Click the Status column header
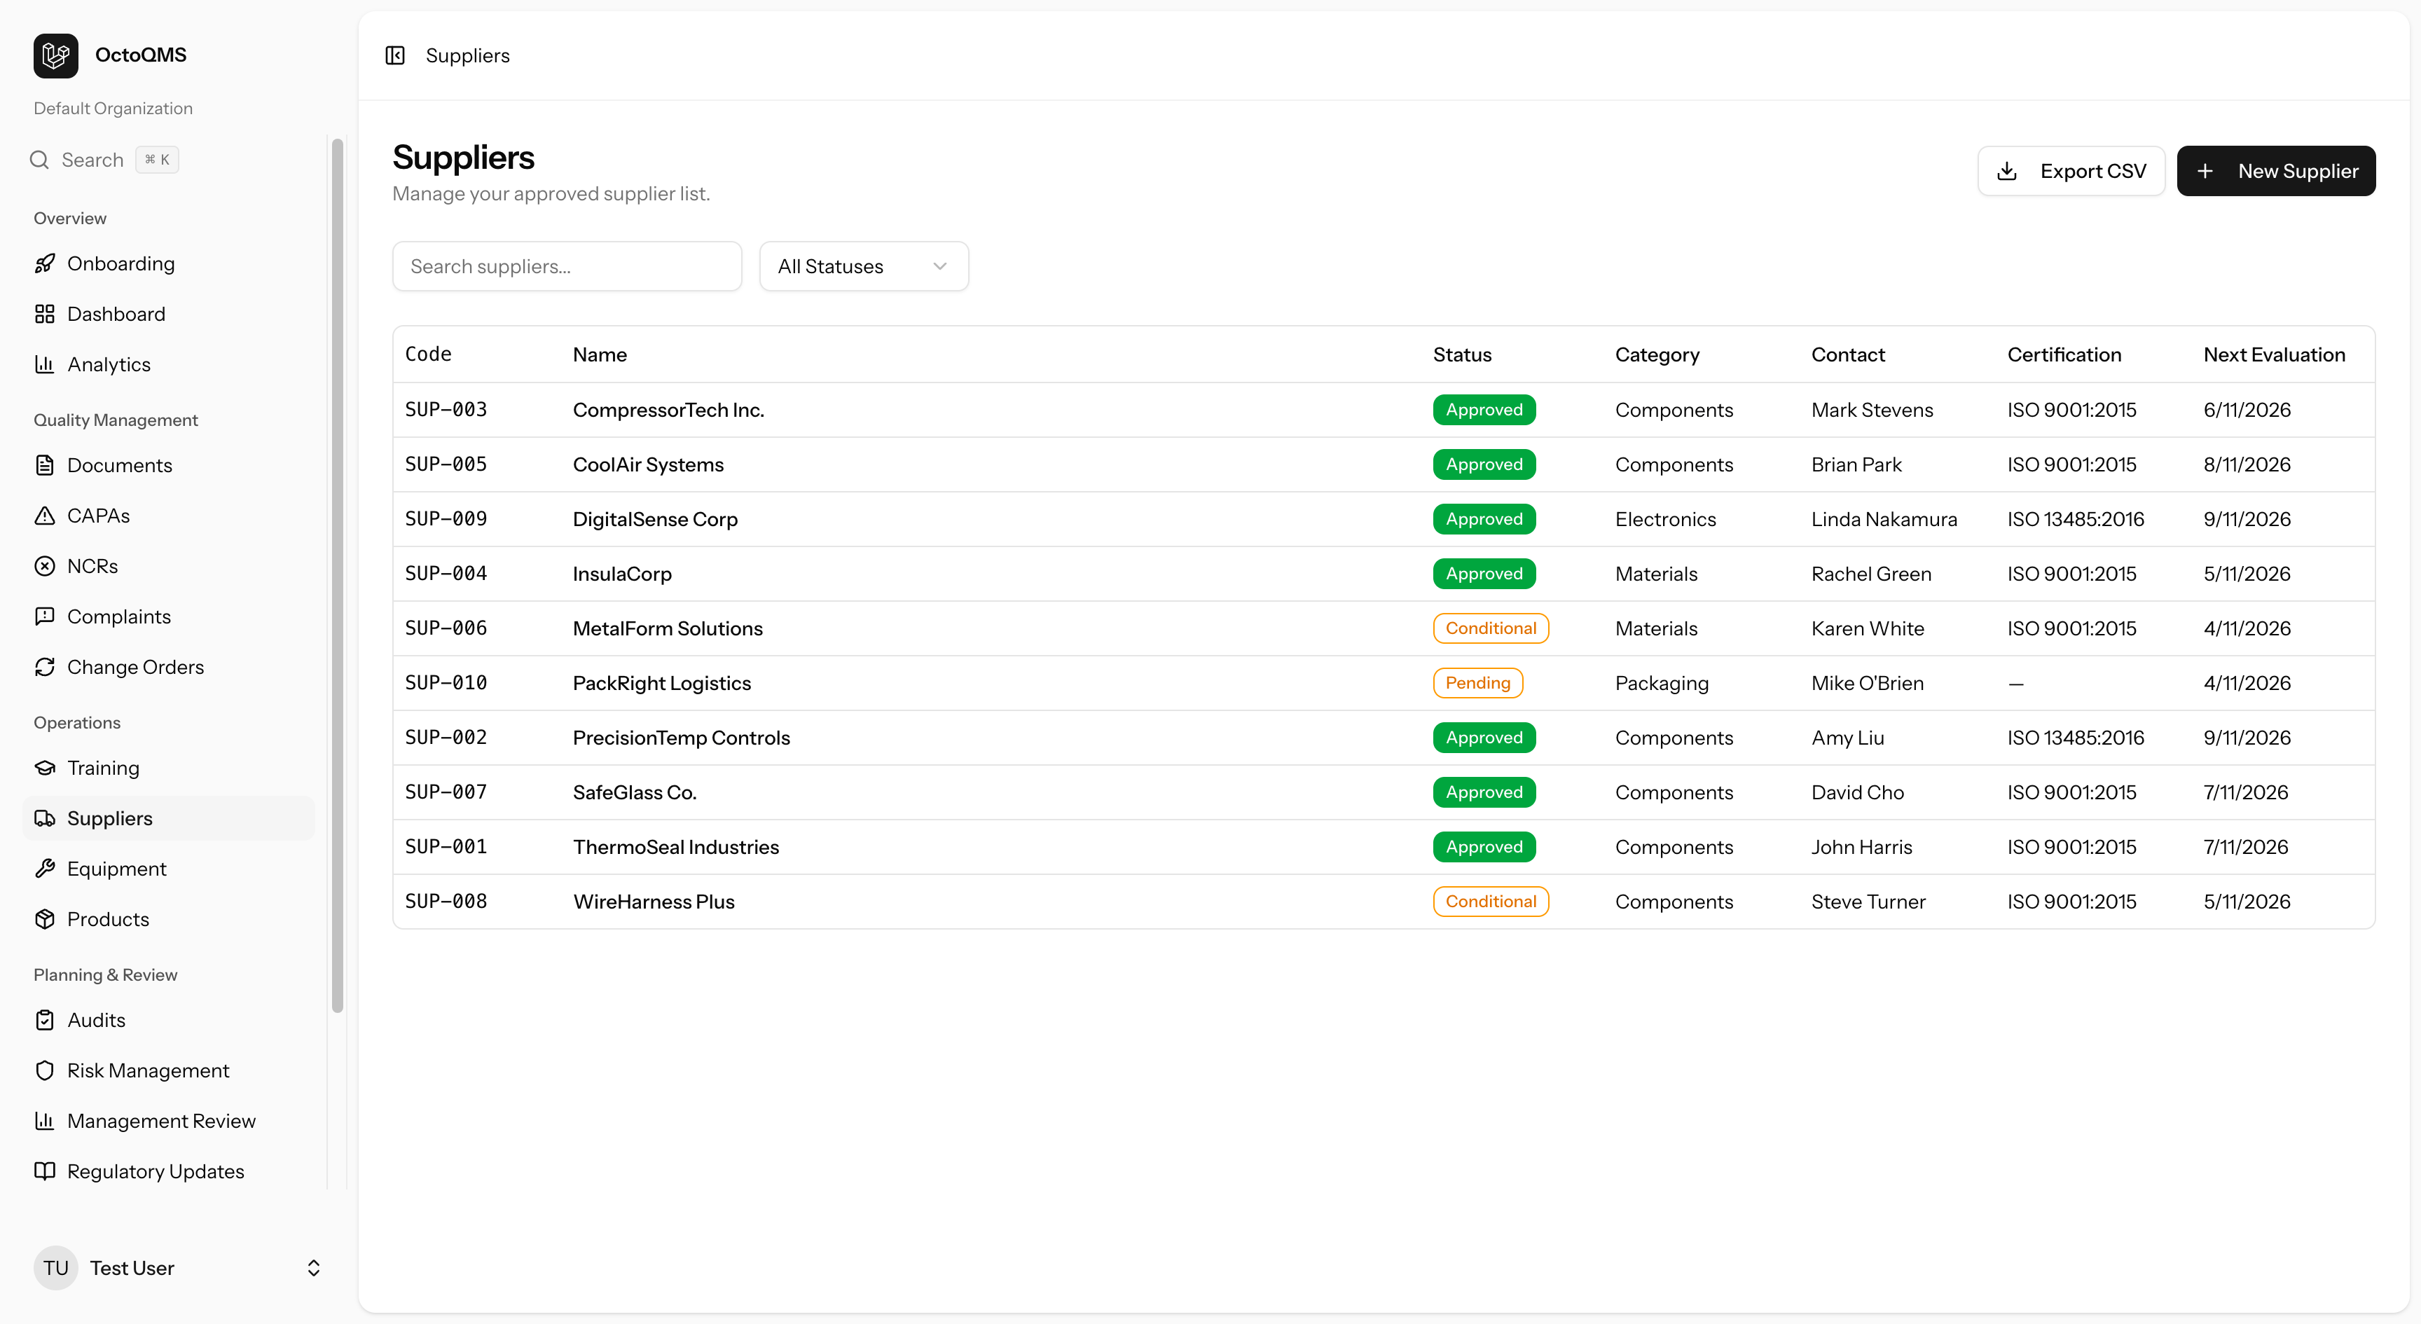Image resolution: width=2421 pixels, height=1324 pixels. tap(1461, 354)
